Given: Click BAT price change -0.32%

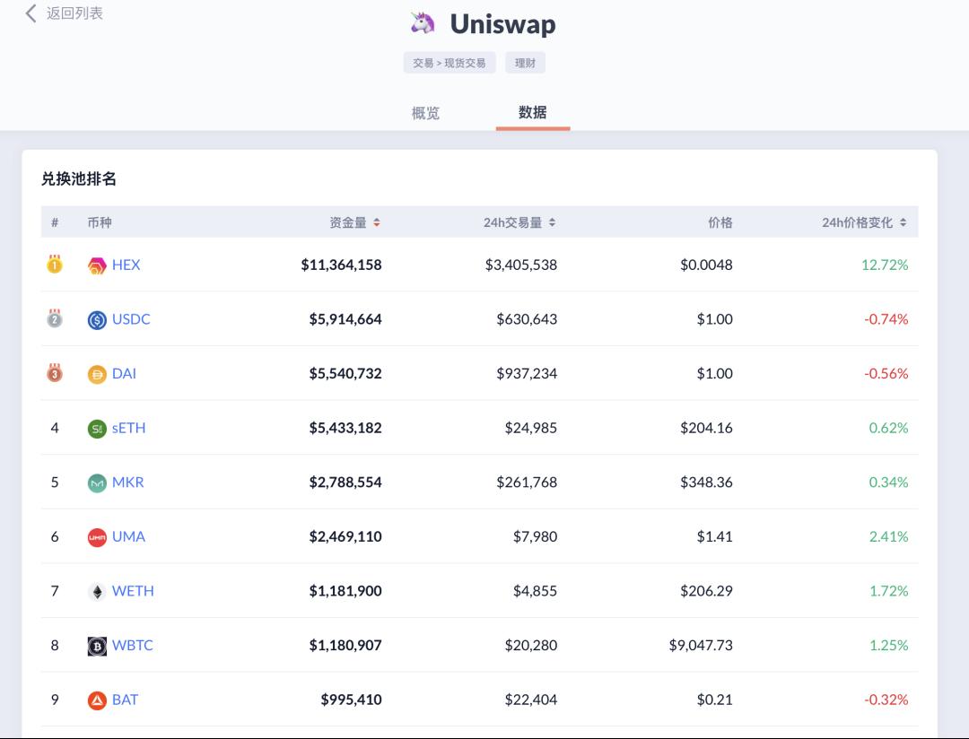Looking at the screenshot, I should [x=886, y=700].
